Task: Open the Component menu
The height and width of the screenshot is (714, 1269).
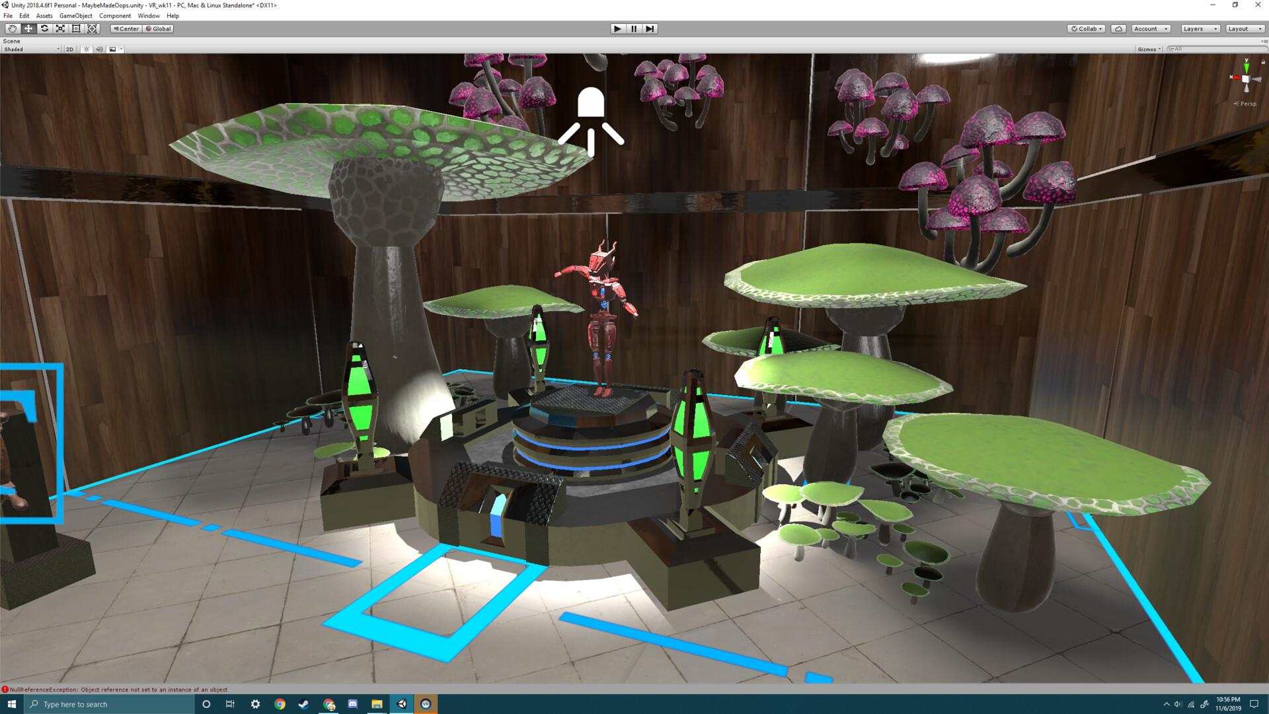Action: (114, 15)
